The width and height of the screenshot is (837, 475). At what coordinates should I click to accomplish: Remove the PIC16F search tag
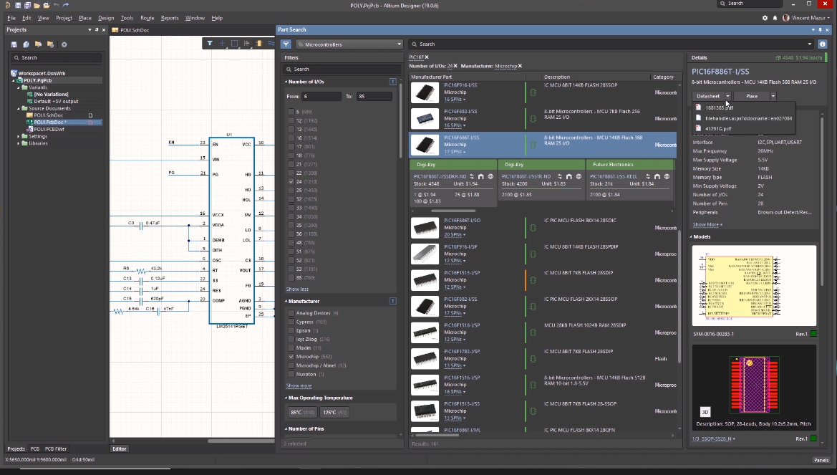click(x=427, y=57)
